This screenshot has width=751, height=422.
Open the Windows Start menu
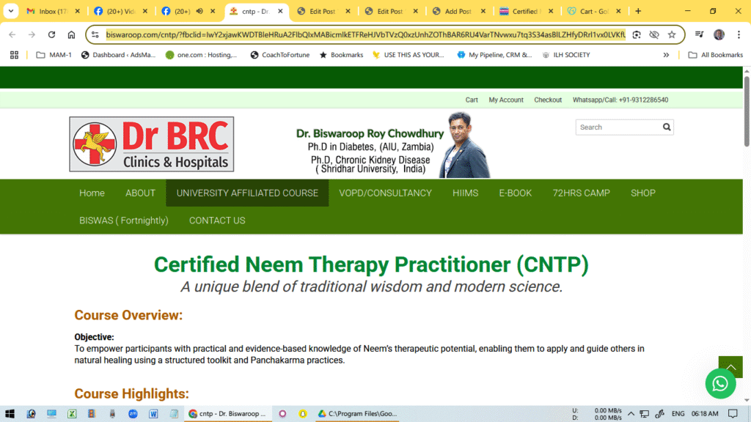(10, 414)
